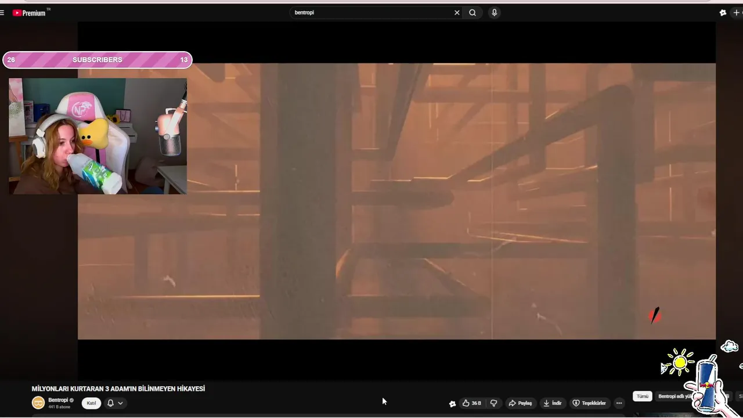Viewport: 743px width, 418px height.
Task: Click the streamer webcam overlay
Action: click(98, 136)
